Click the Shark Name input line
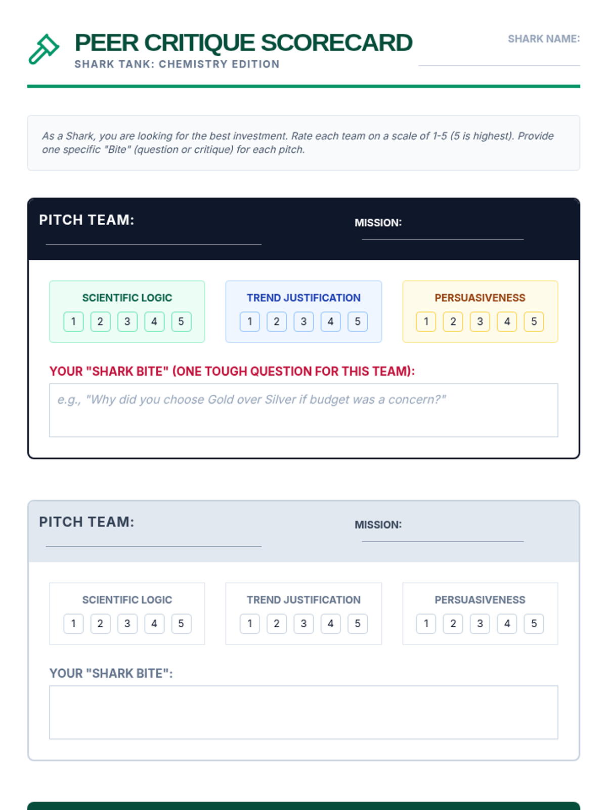The width and height of the screenshot is (607, 810). tap(499, 58)
